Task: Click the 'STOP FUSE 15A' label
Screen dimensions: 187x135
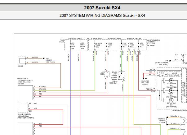Action: pos(124,45)
